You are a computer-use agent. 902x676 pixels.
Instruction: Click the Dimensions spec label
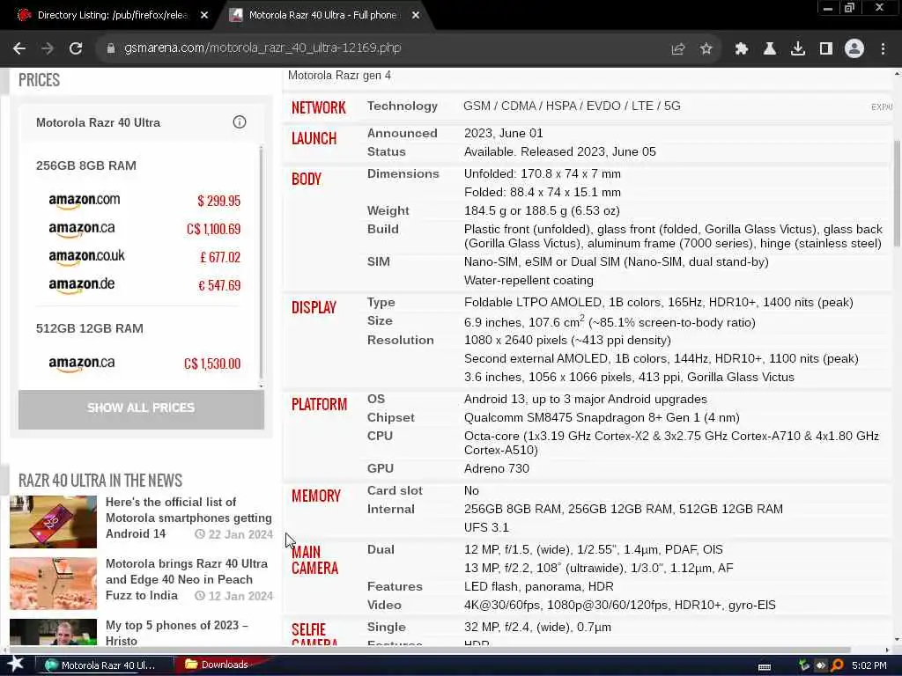point(403,173)
